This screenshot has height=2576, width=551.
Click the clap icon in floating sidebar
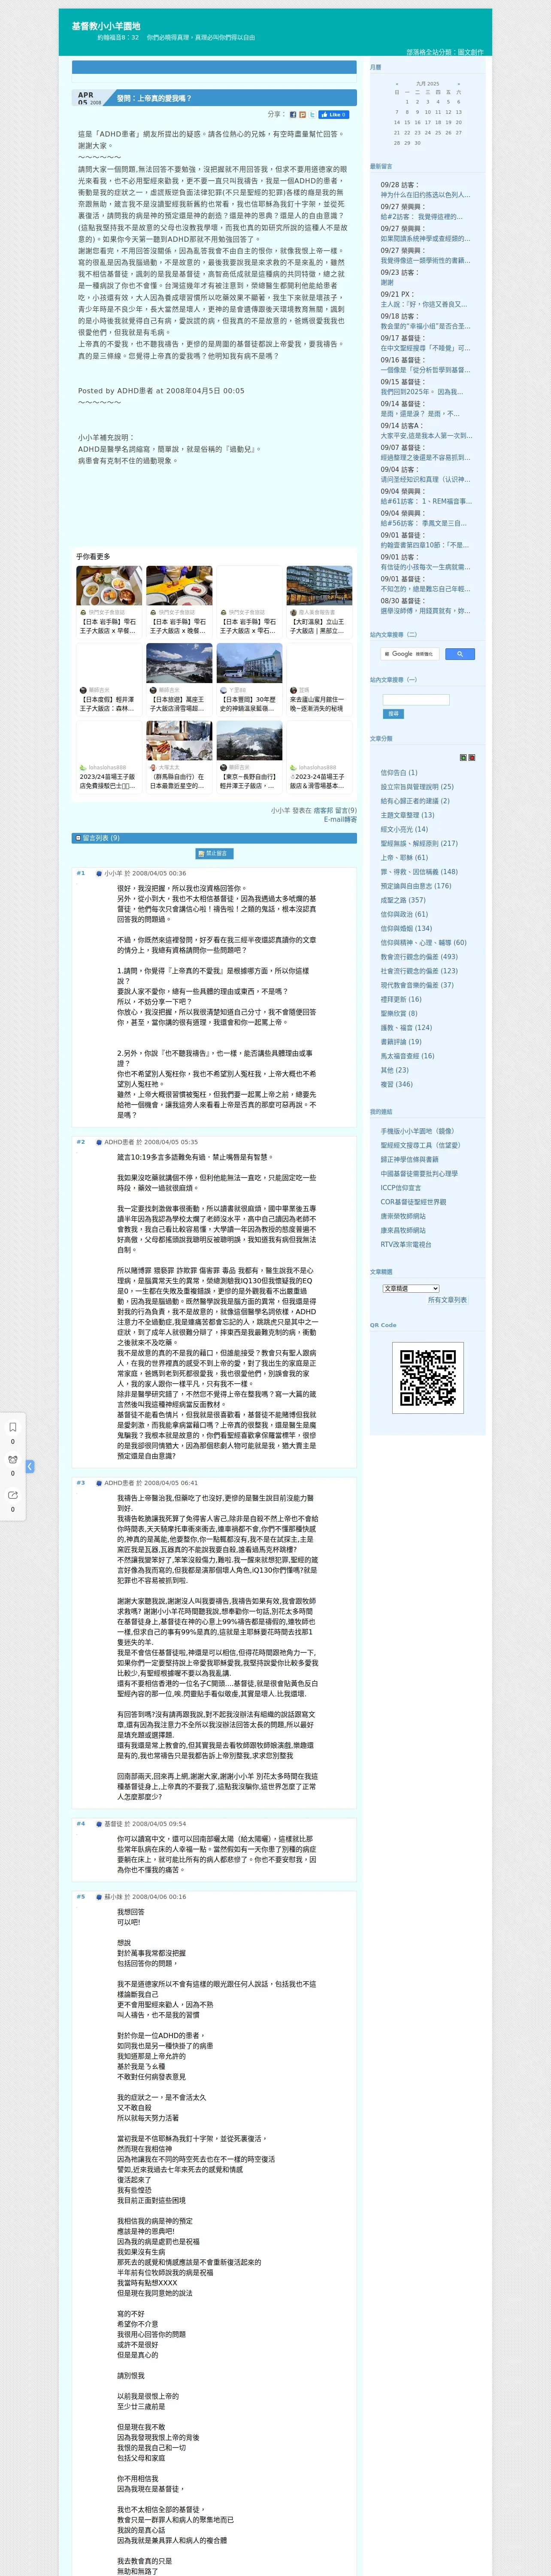pyautogui.click(x=12, y=1460)
